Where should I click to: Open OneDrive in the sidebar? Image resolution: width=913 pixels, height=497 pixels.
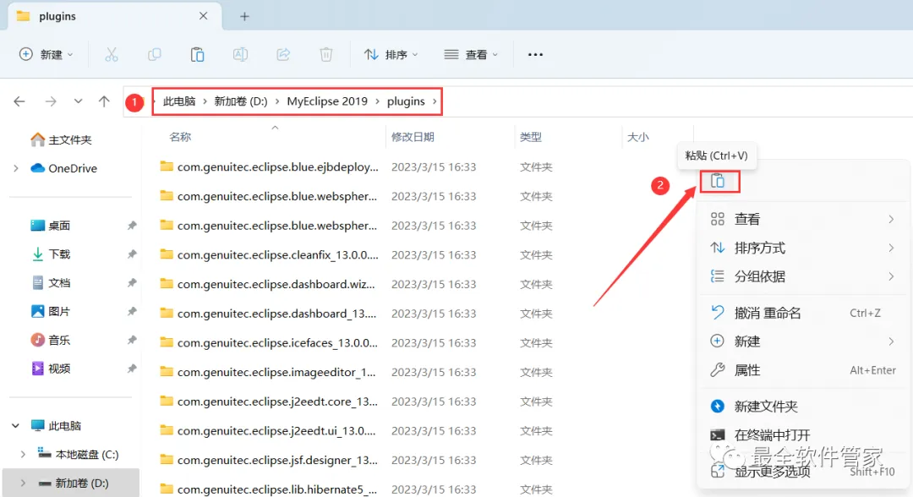tap(64, 168)
